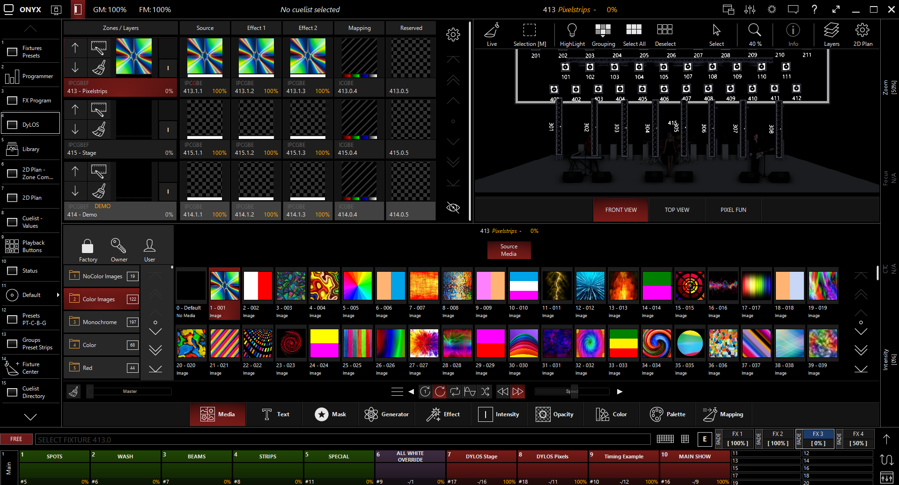Select media thumbnail 5 - 005

357,286
